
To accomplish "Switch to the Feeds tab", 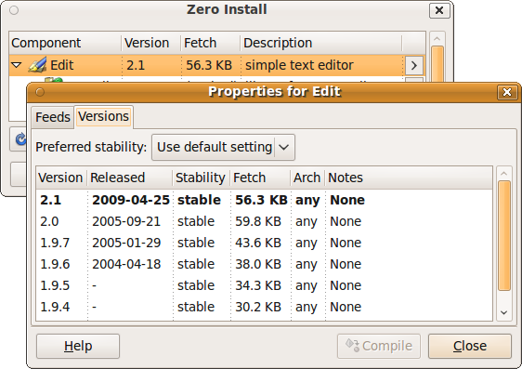I will (x=53, y=117).
